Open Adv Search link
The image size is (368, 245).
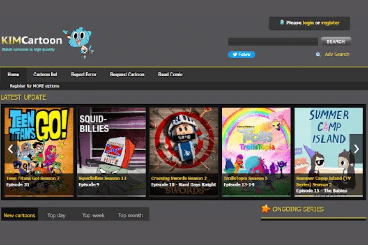coord(337,54)
